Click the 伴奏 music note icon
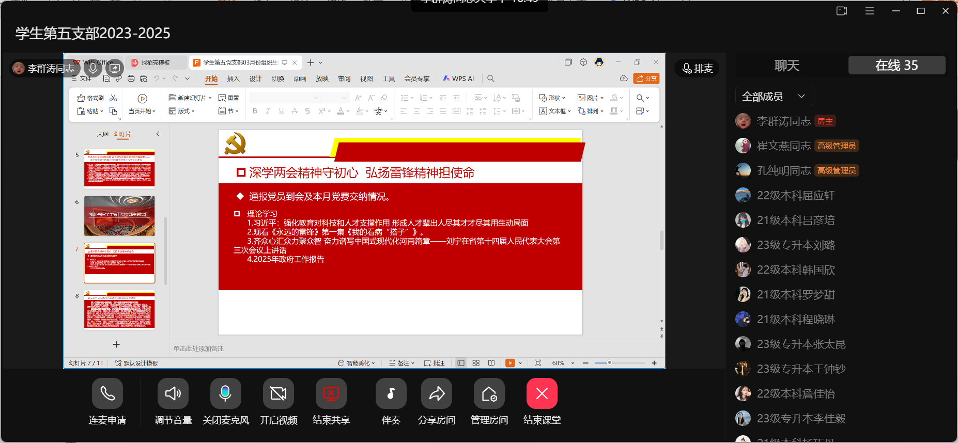958x443 pixels. pyautogui.click(x=391, y=394)
